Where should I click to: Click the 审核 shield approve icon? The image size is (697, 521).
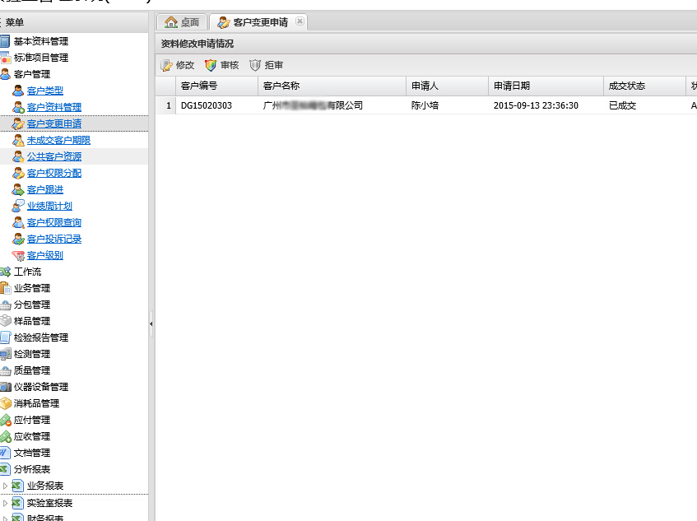click(x=211, y=65)
